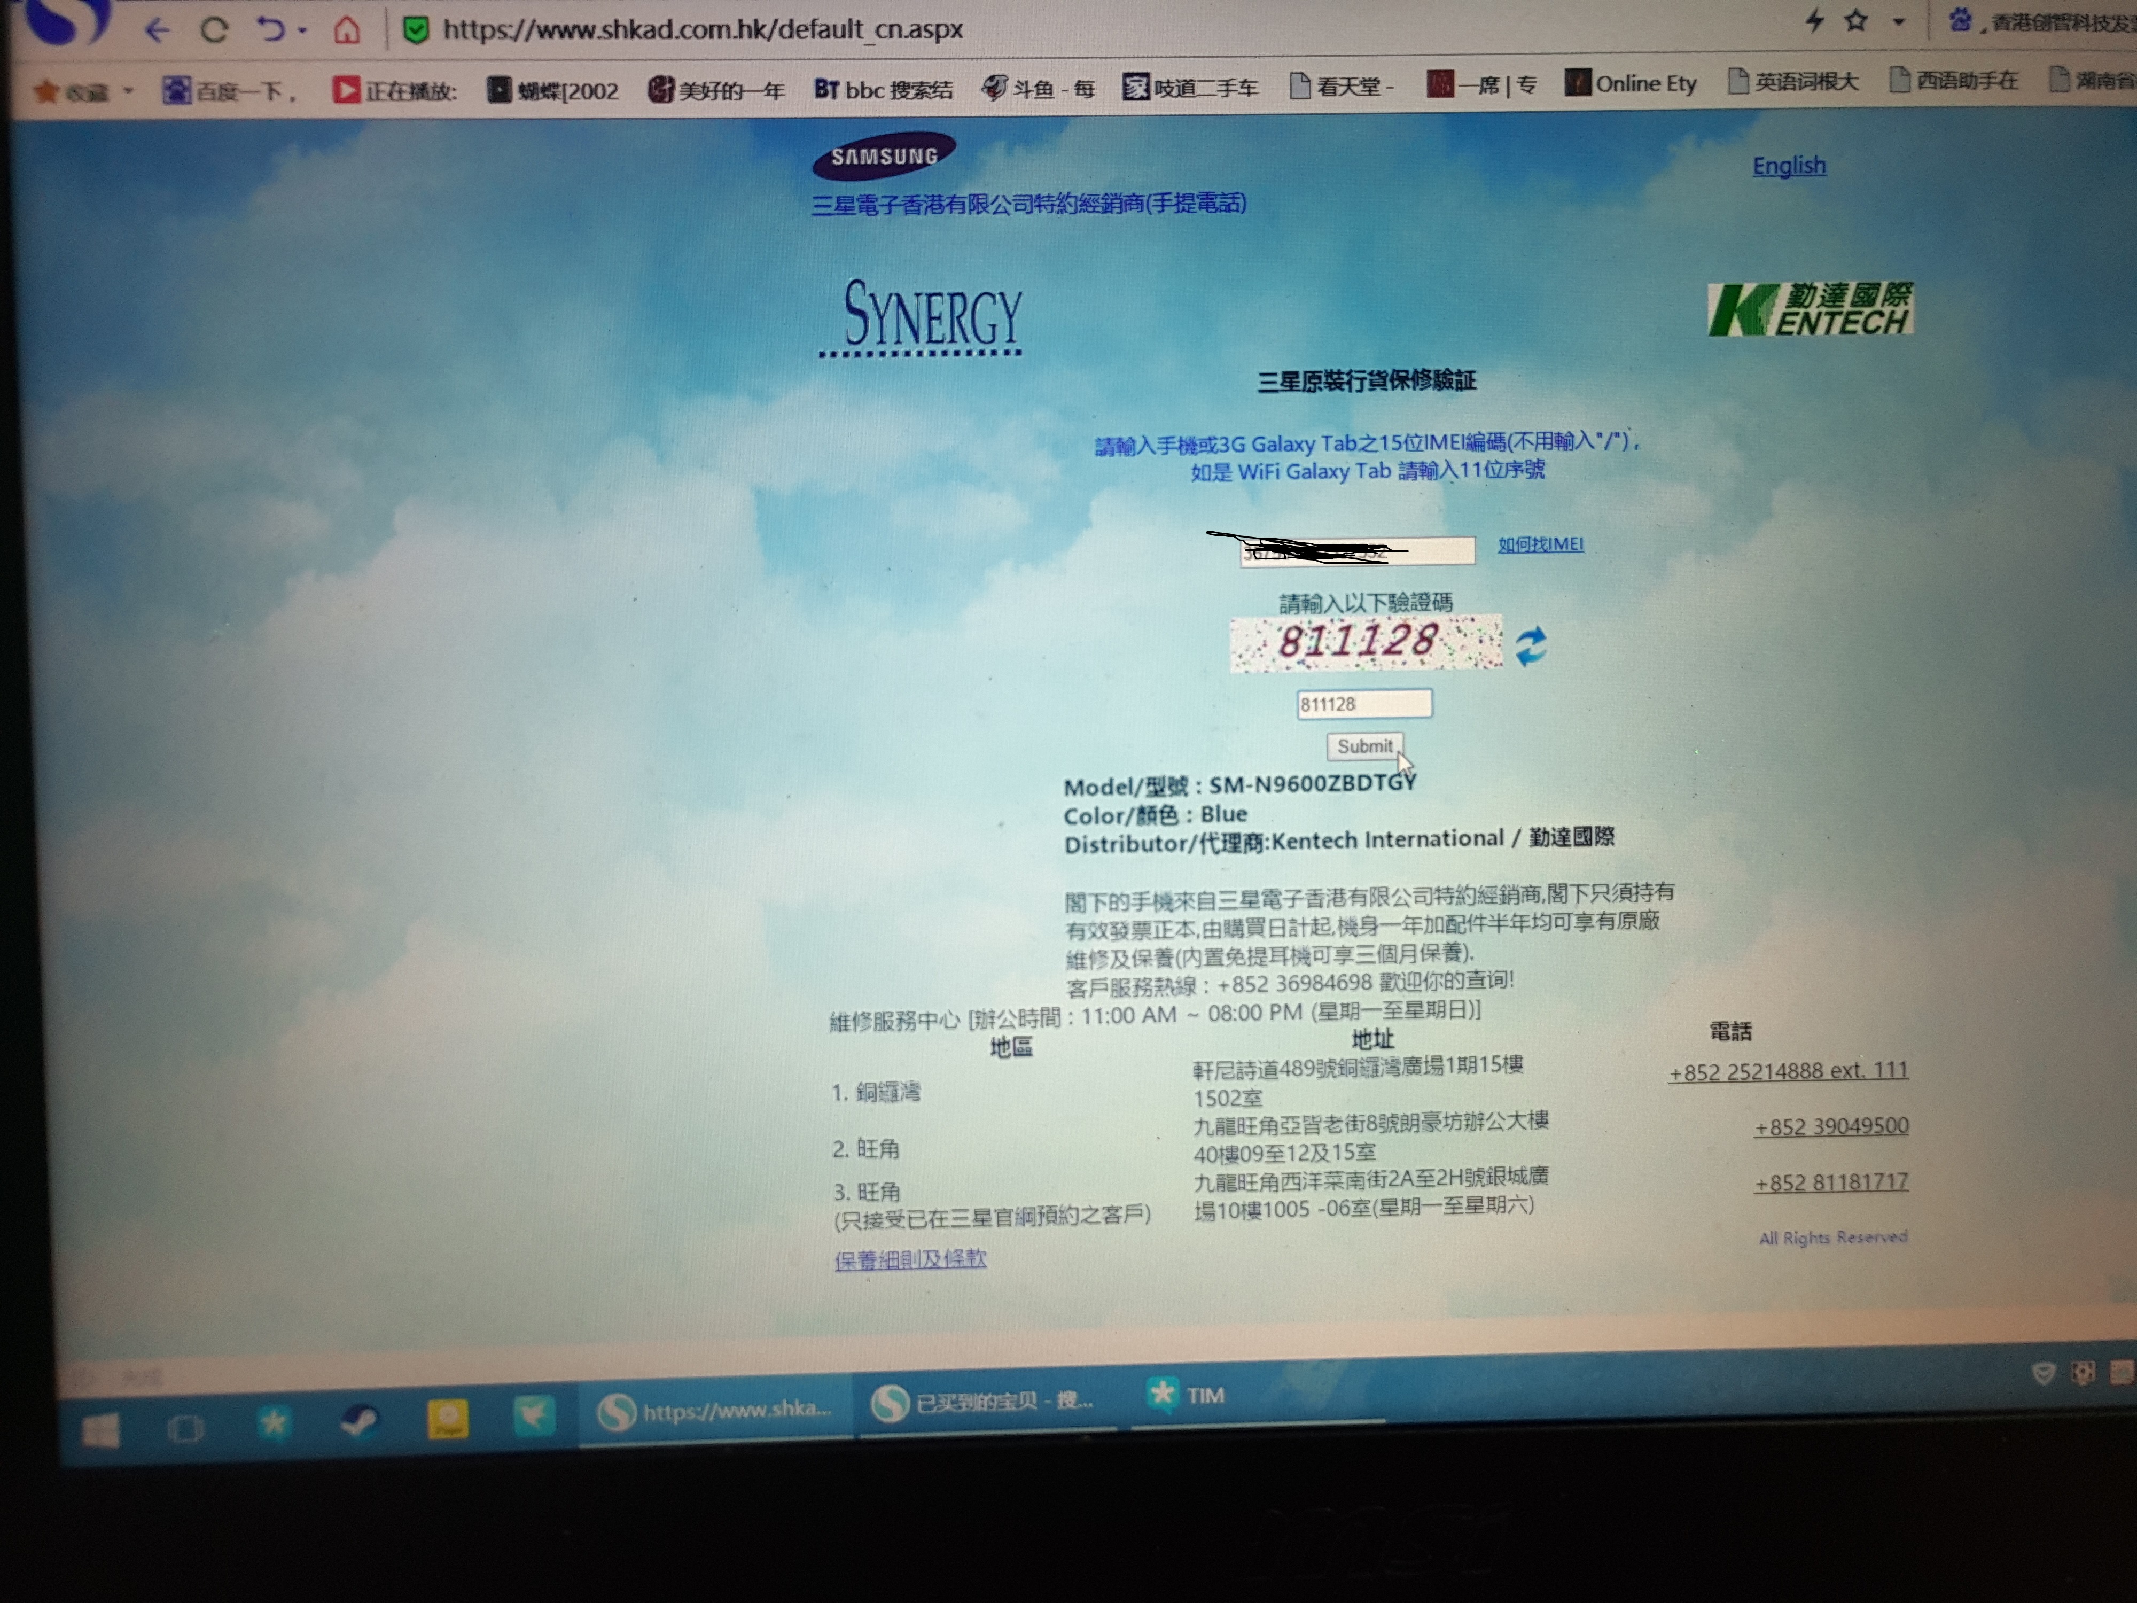Viewport: 2137px width, 1603px height.
Task: Click the Baidu paw search engine icon
Action: coord(1960,19)
